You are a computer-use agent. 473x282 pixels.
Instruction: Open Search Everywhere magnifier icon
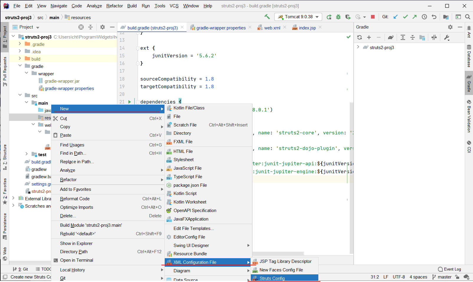468,17
